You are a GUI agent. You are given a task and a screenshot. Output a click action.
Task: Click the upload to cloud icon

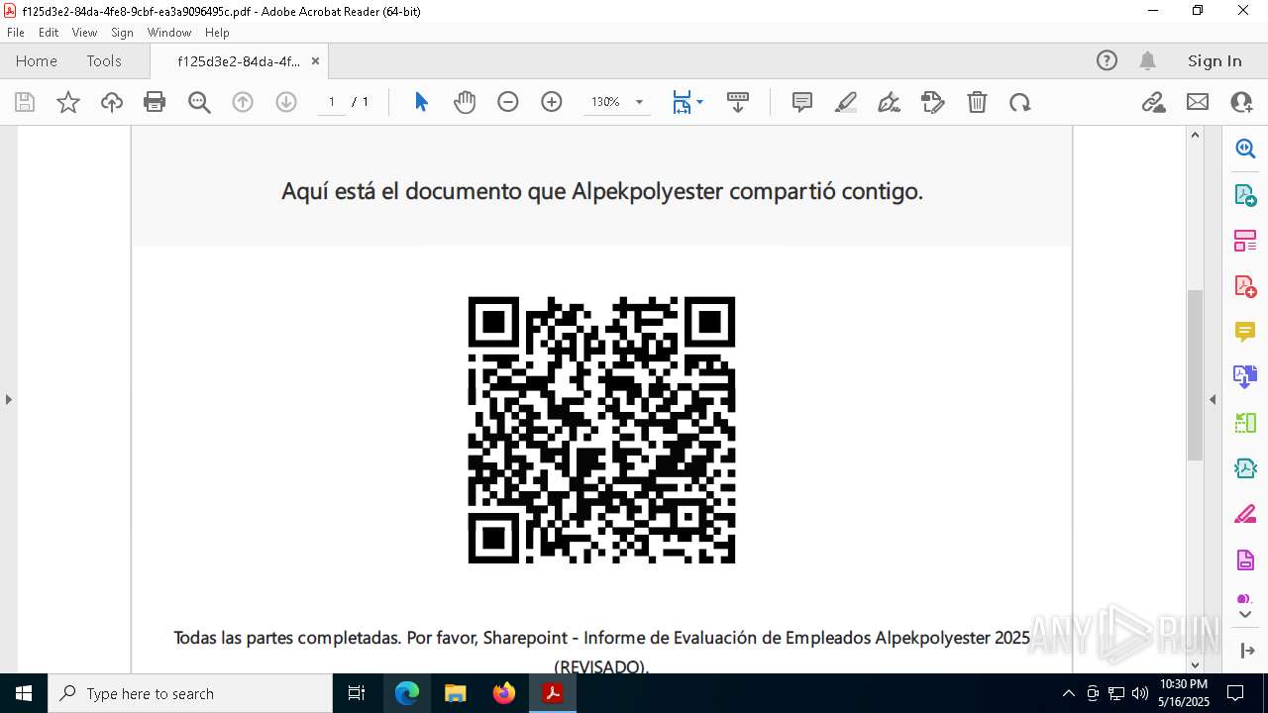[x=112, y=102]
